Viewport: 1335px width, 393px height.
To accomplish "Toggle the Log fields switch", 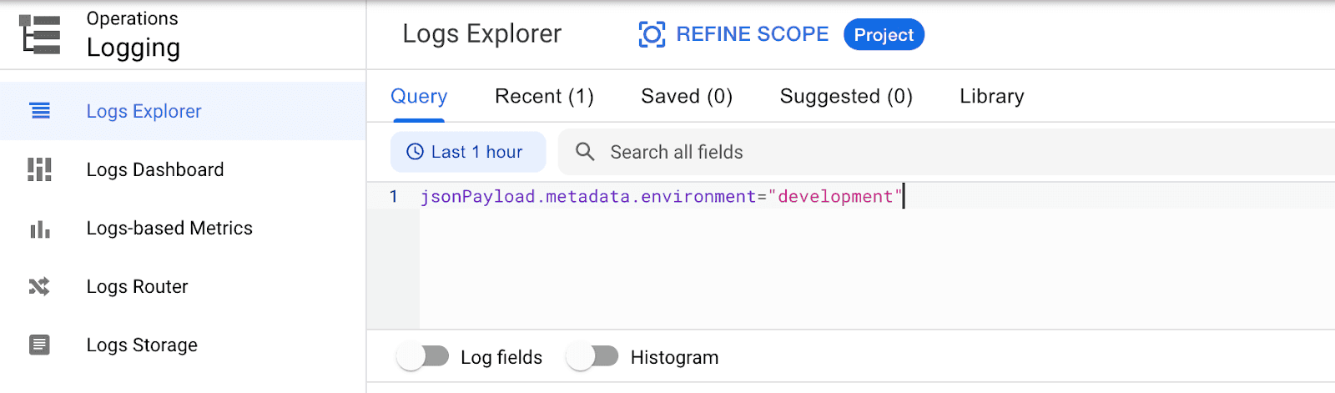I will pyautogui.click(x=423, y=357).
